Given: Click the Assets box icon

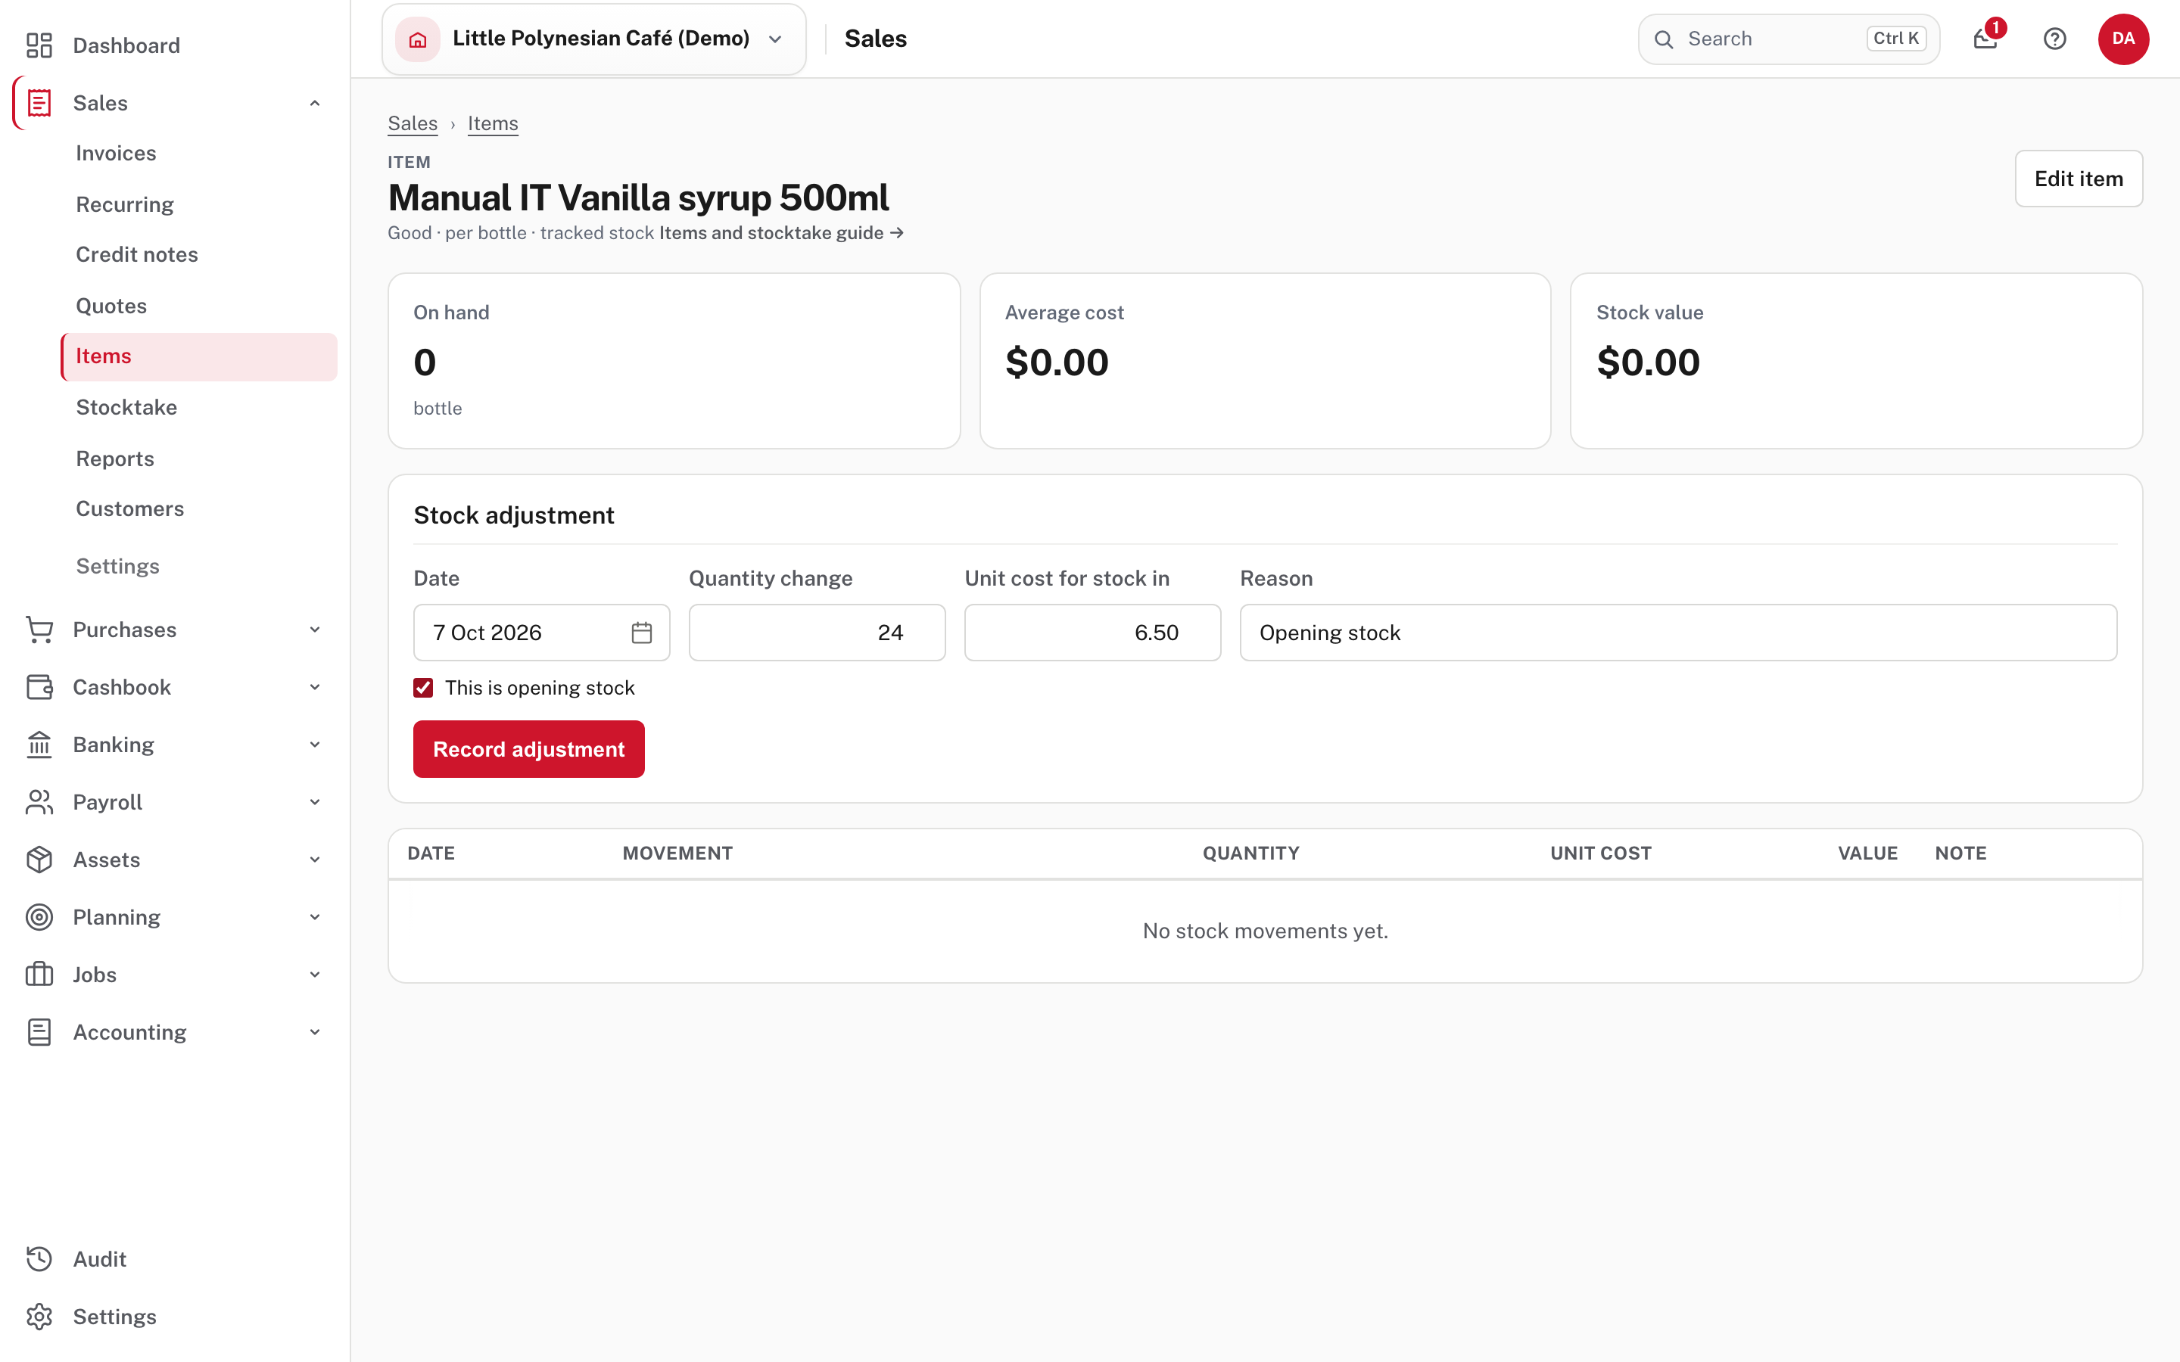Looking at the screenshot, I should tap(39, 860).
